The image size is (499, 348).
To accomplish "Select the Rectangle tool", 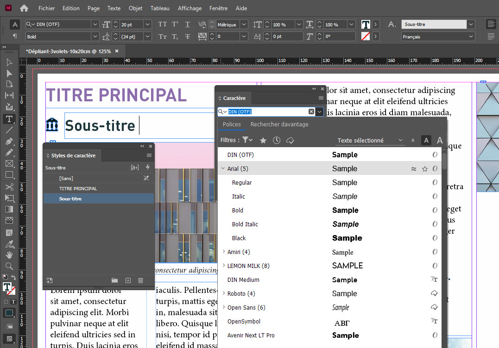I will coord(9,175).
